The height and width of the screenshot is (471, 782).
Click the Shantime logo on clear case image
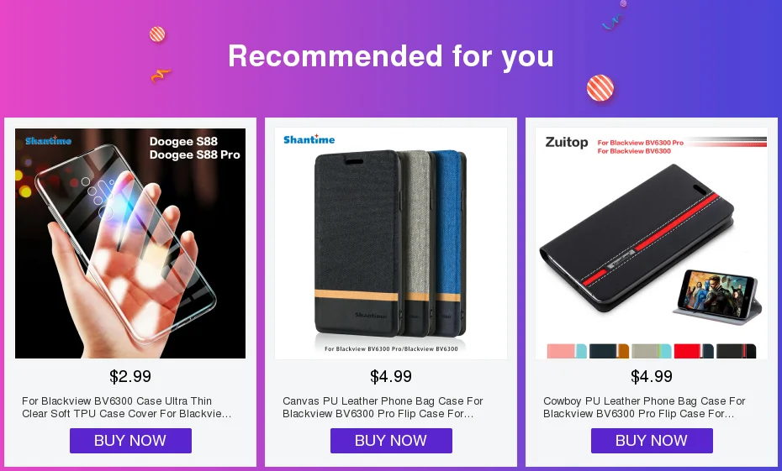pyautogui.click(x=49, y=140)
